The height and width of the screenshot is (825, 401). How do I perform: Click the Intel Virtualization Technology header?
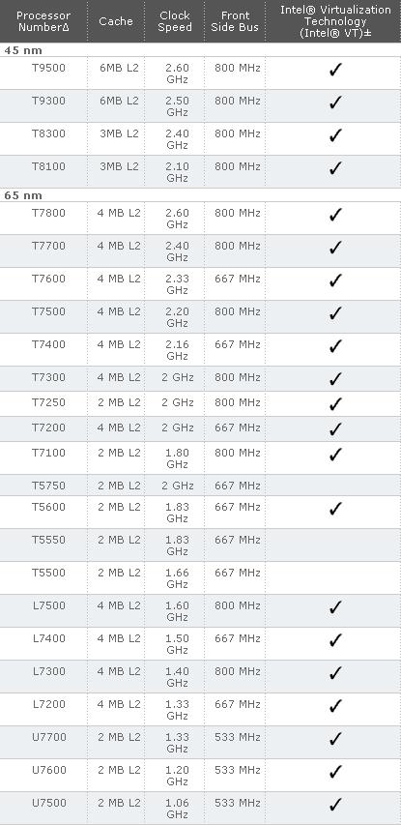click(335, 21)
